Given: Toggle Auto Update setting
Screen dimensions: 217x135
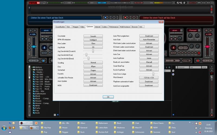Looking at the screenshot, I should point(93,81).
